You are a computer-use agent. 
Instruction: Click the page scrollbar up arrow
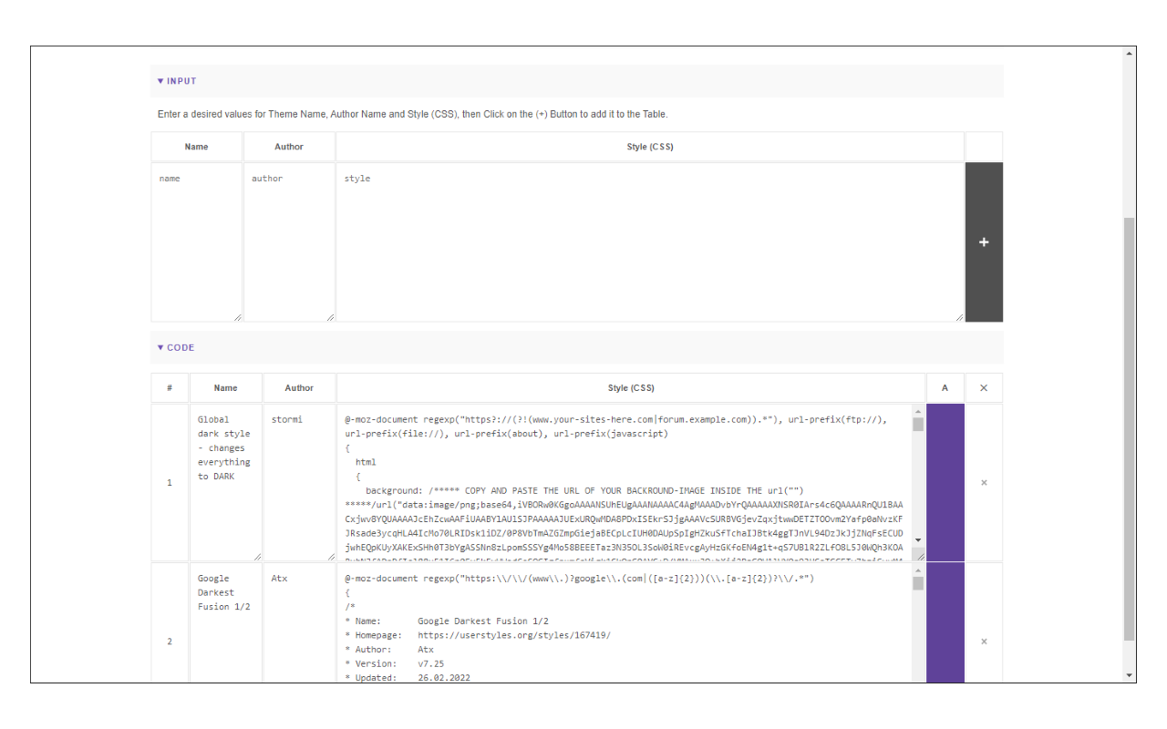[x=1130, y=53]
